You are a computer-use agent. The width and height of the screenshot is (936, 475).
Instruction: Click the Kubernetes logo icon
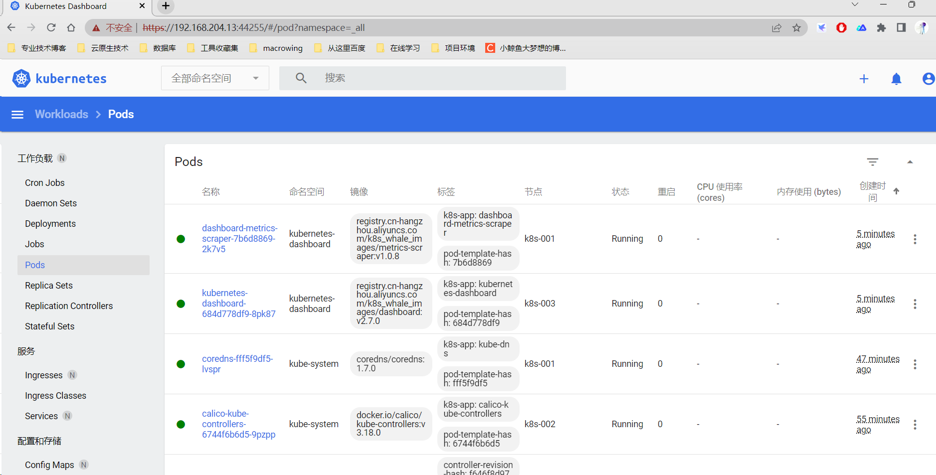coord(21,78)
